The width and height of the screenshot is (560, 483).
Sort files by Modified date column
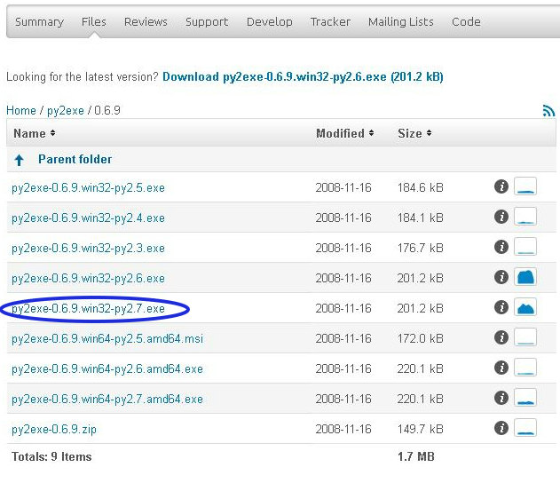click(x=345, y=133)
